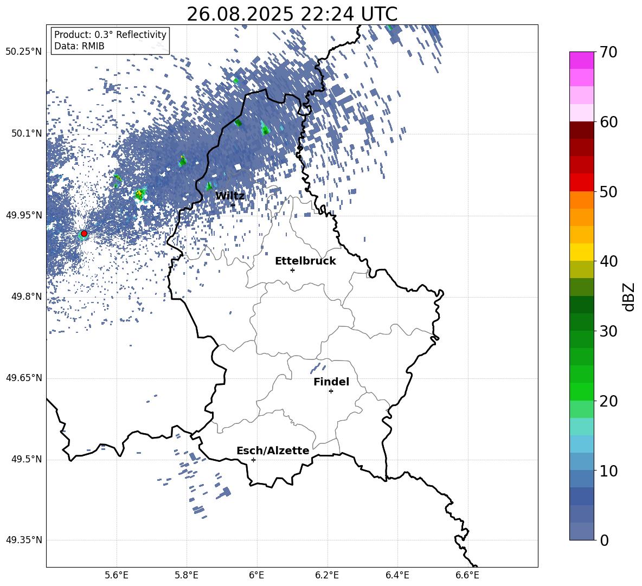
Task: Click the 6.2°E longitude label
Action: 327,575
